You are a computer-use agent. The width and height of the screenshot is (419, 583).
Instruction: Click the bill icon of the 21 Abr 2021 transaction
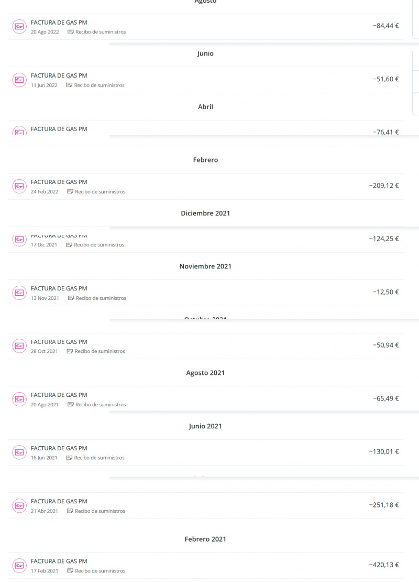click(19, 505)
